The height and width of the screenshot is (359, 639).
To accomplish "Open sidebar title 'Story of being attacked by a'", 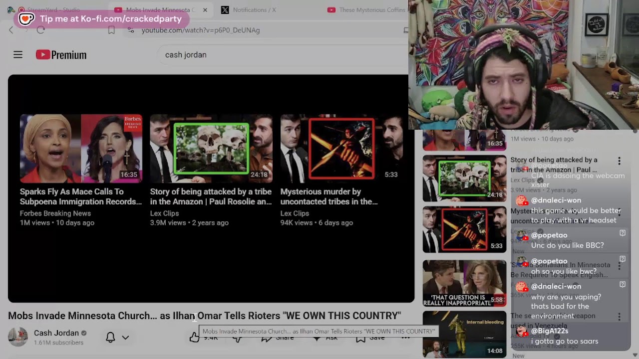I will (x=554, y=165).
